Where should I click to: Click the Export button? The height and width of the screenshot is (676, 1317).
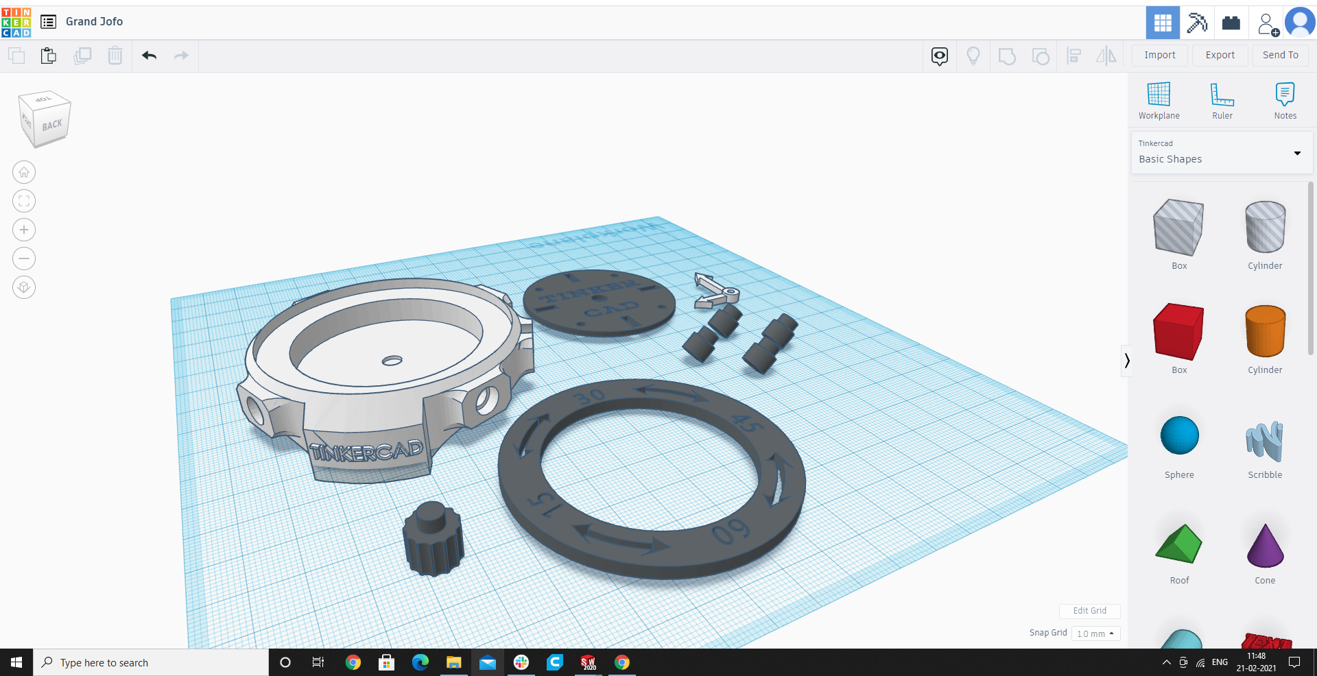pos(1220,56)
